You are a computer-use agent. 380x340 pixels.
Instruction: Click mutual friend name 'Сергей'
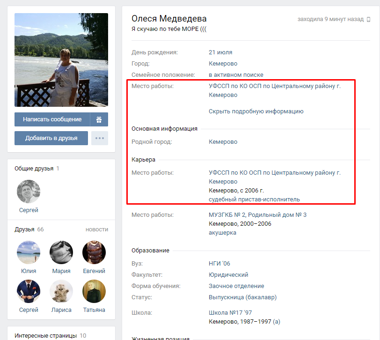(x=29, y=210)
